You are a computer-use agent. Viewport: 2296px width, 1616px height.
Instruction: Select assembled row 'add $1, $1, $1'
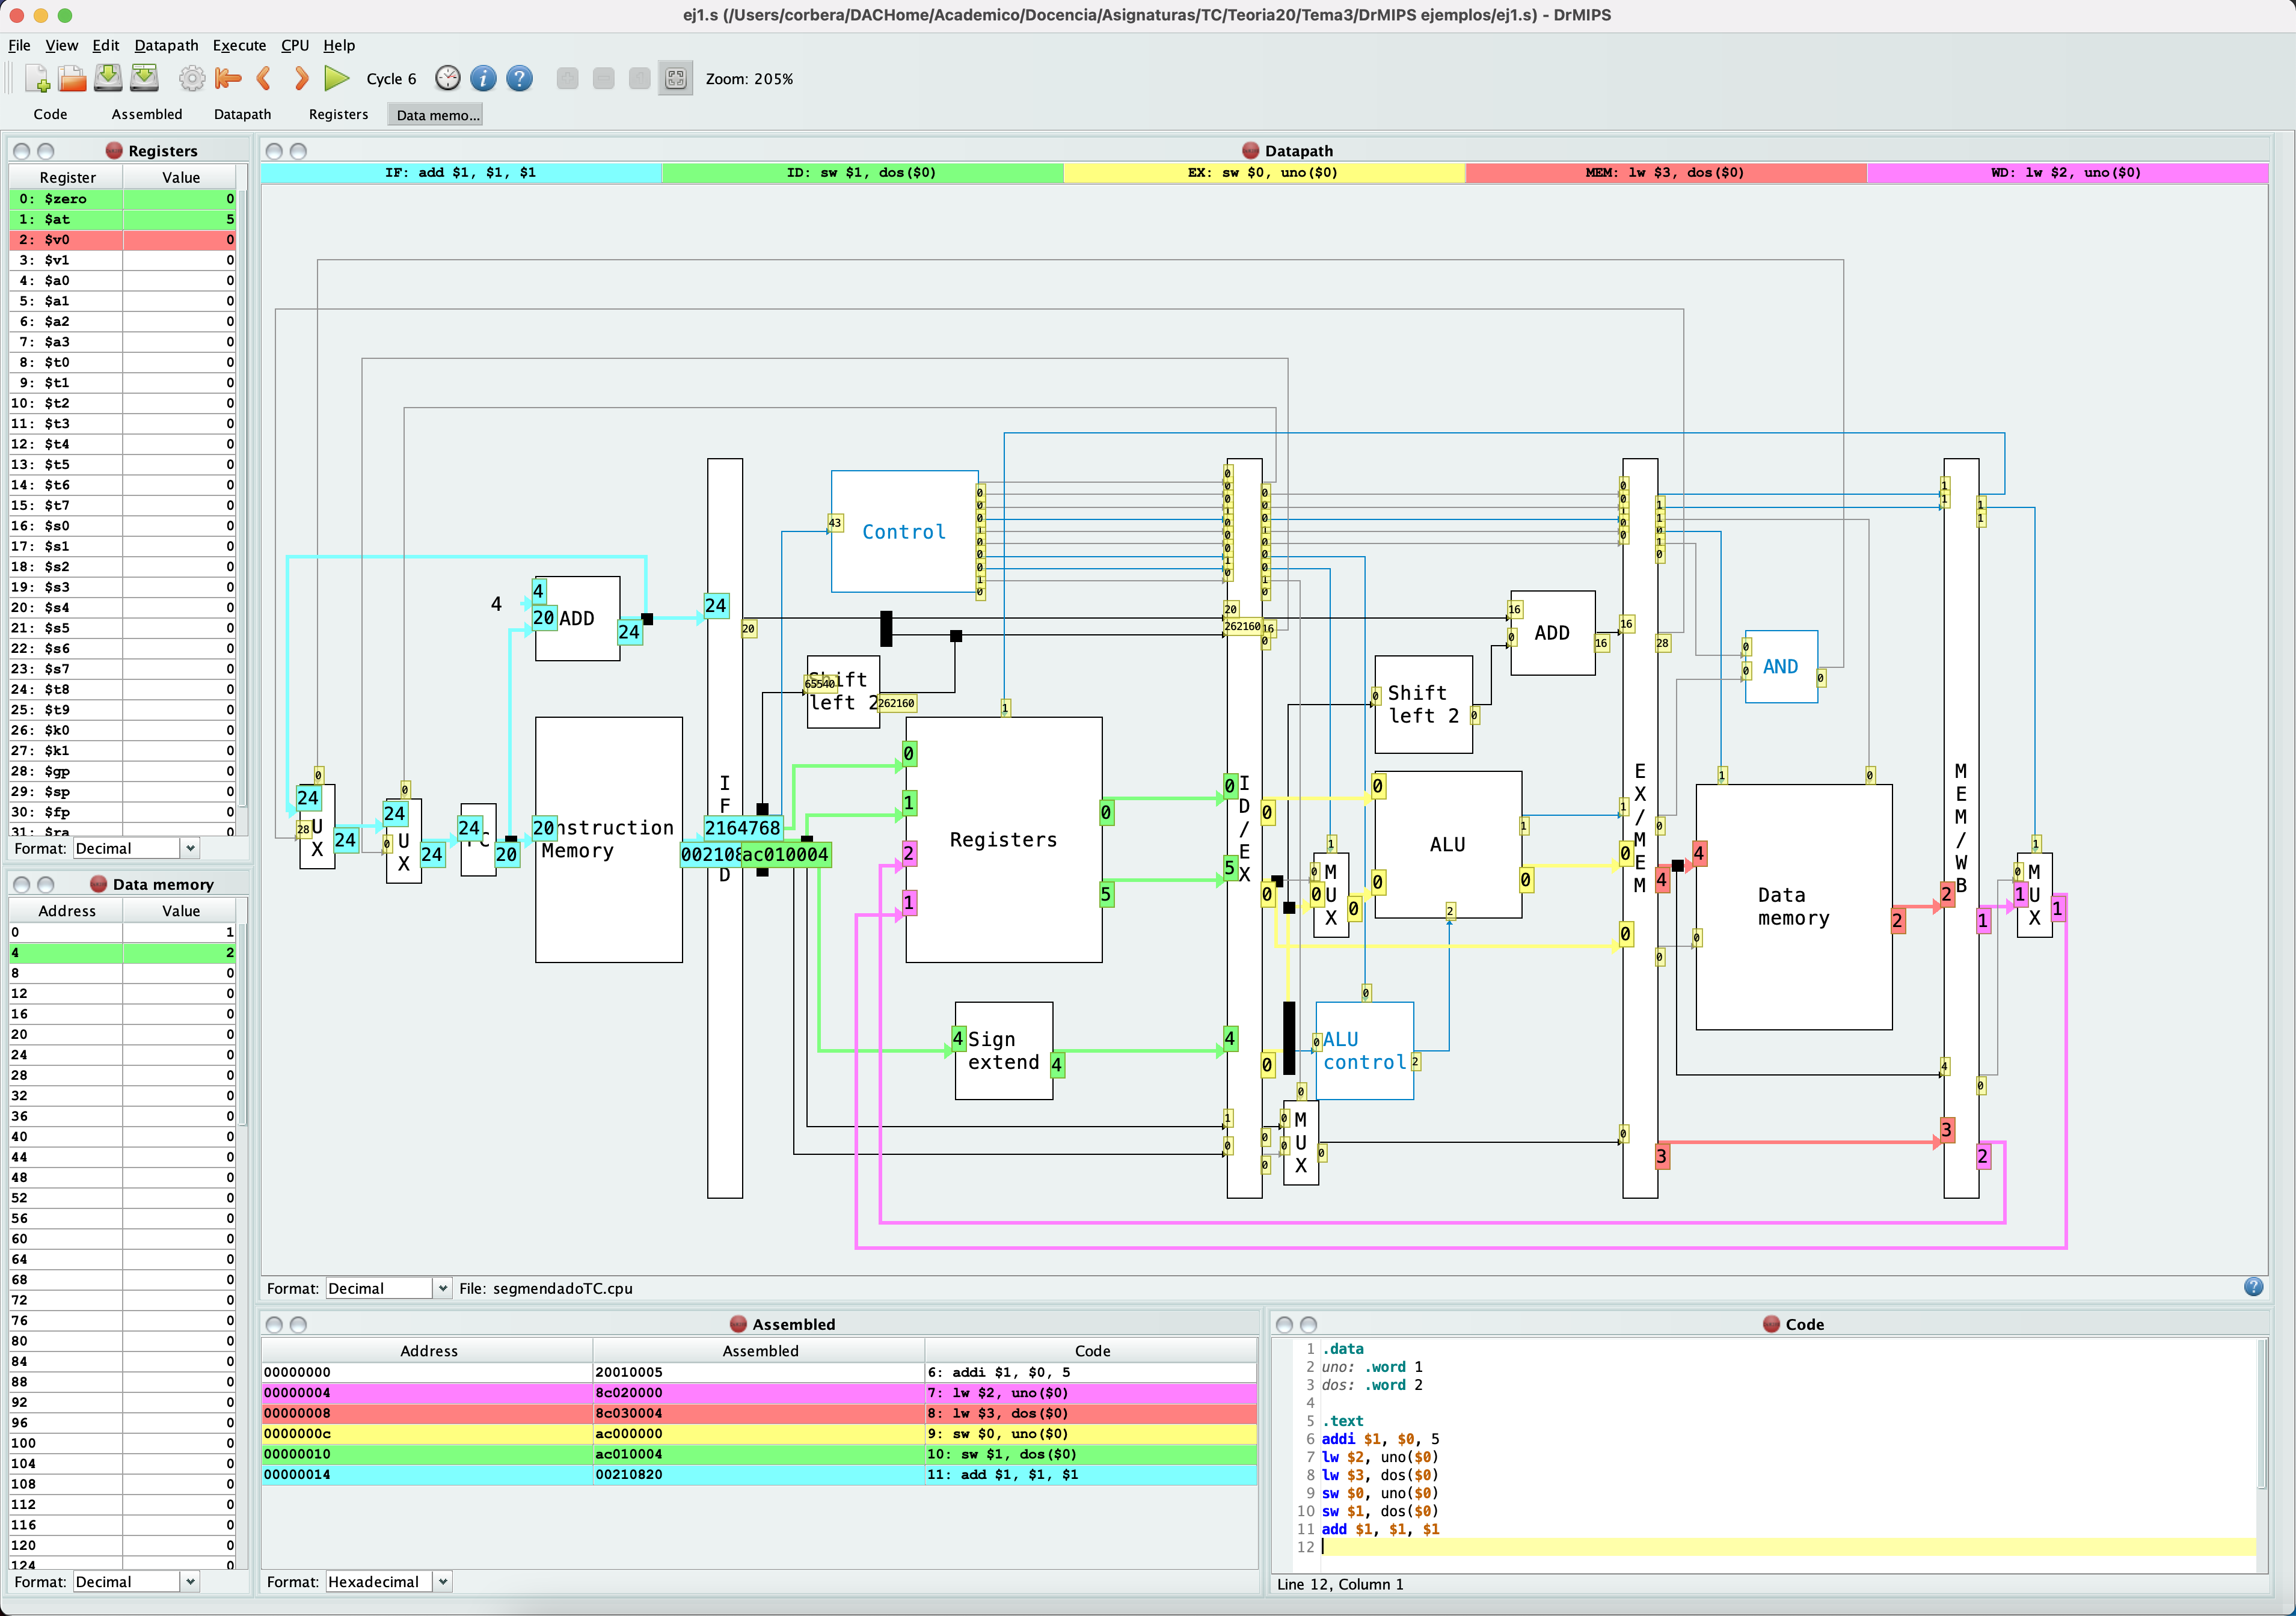[x=759, y=1474]
